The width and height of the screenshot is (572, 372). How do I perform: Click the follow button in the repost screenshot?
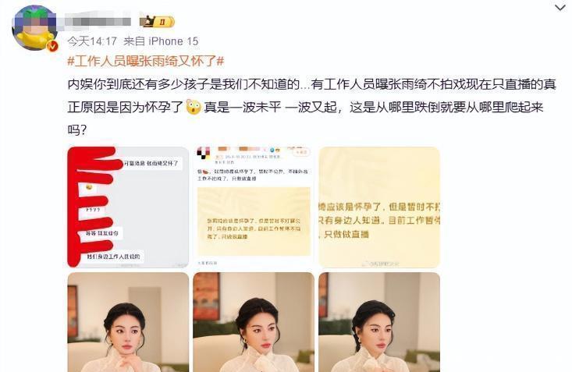tap(302, 152)
